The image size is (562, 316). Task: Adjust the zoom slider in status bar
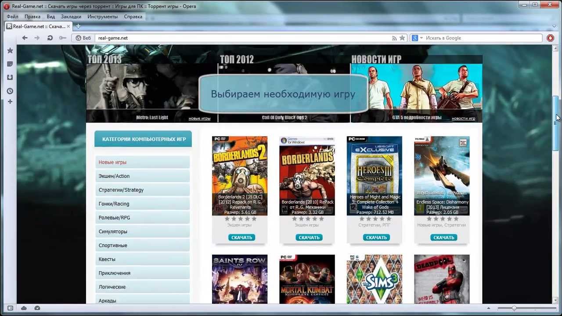(514, 308)
